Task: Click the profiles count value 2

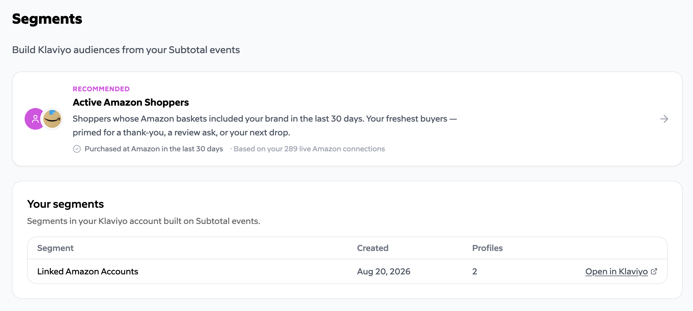Action: coord(474,271)
